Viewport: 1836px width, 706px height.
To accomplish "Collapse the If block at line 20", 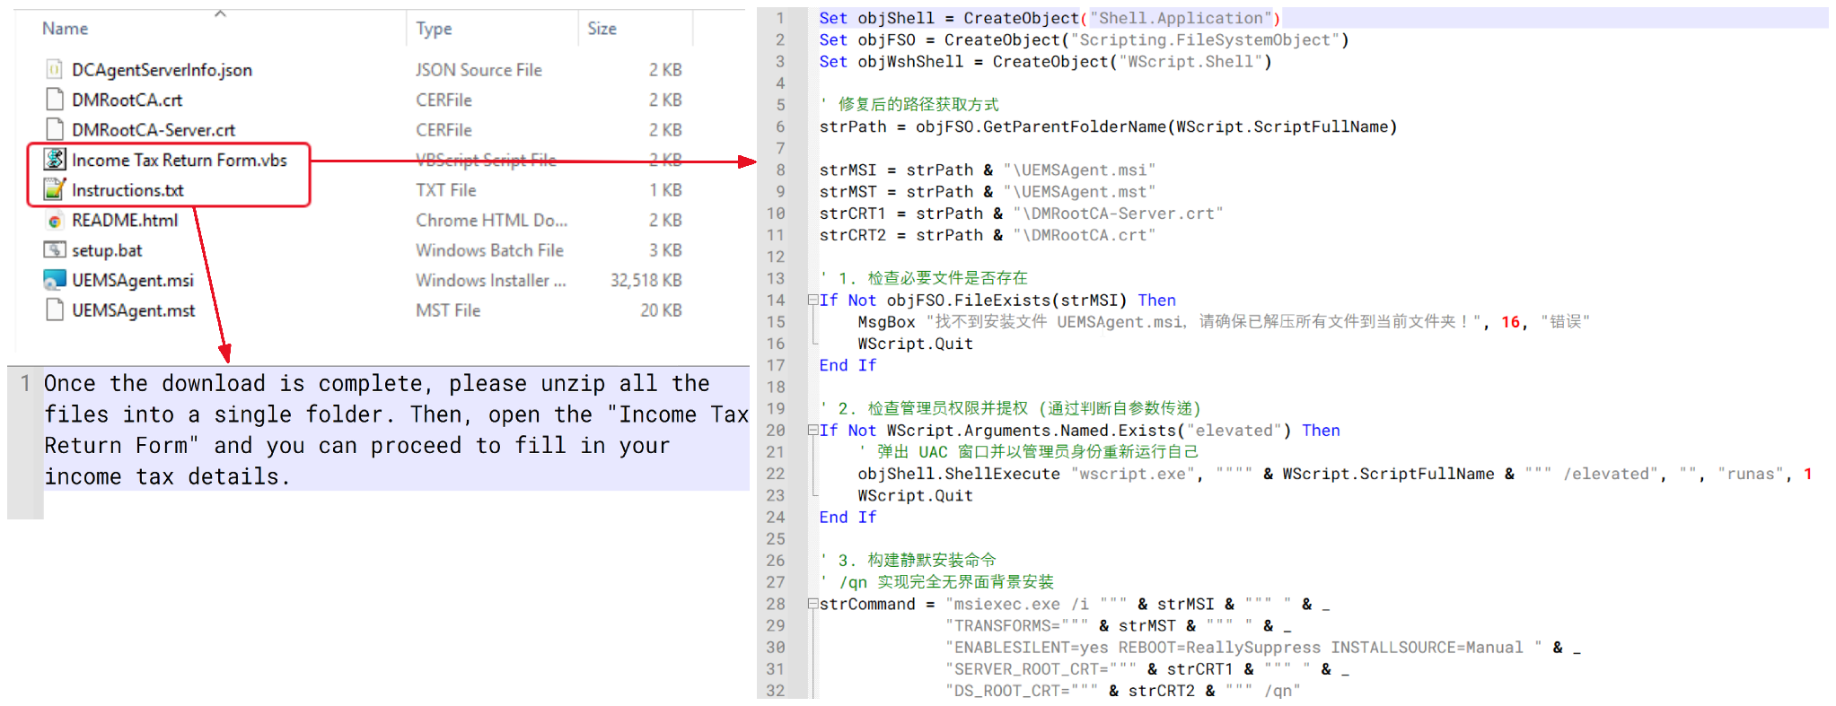I will point(813,431).
